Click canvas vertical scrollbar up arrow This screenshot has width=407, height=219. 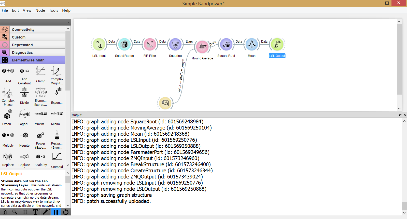coord(399,22)
